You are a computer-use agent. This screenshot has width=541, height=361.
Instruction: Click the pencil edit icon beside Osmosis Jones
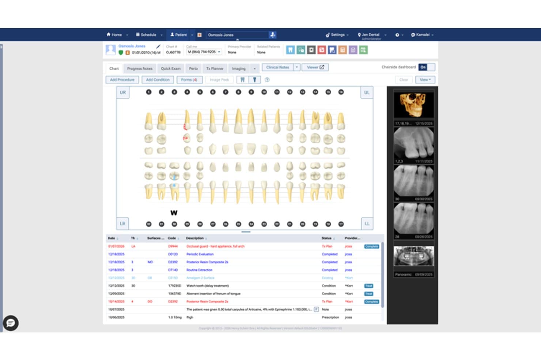tap(158, 46)
